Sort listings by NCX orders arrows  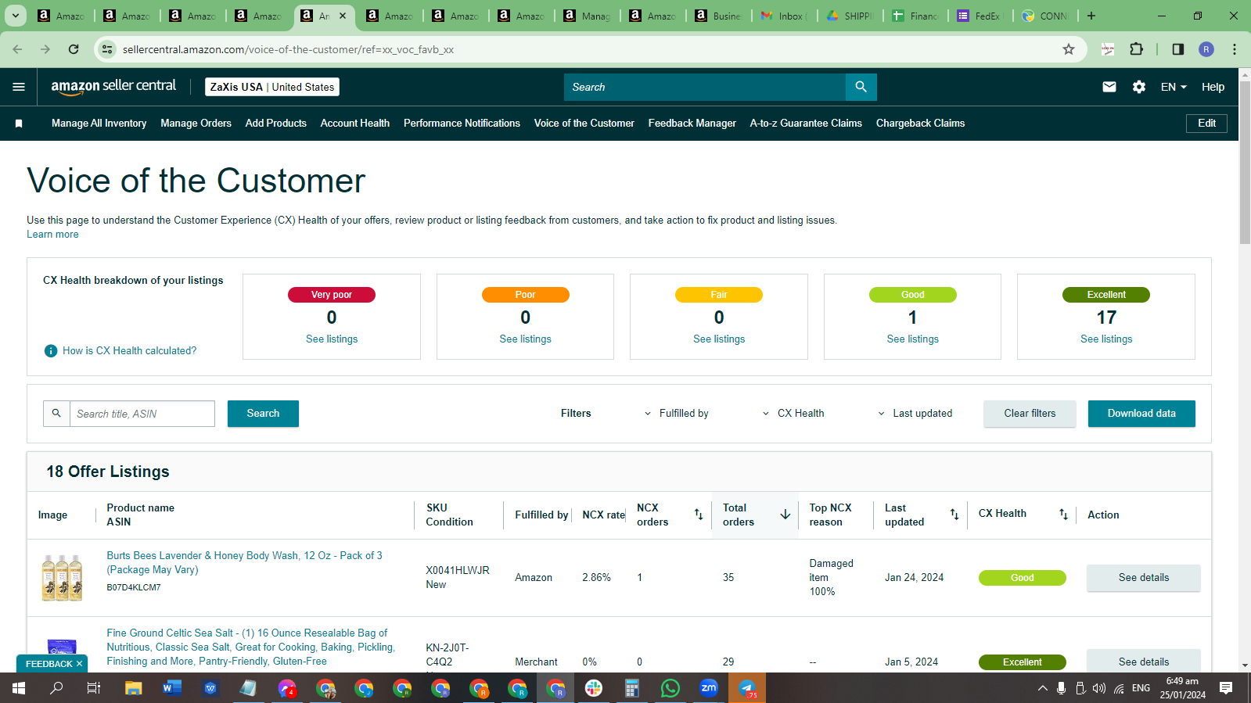[x=699, y=514]
